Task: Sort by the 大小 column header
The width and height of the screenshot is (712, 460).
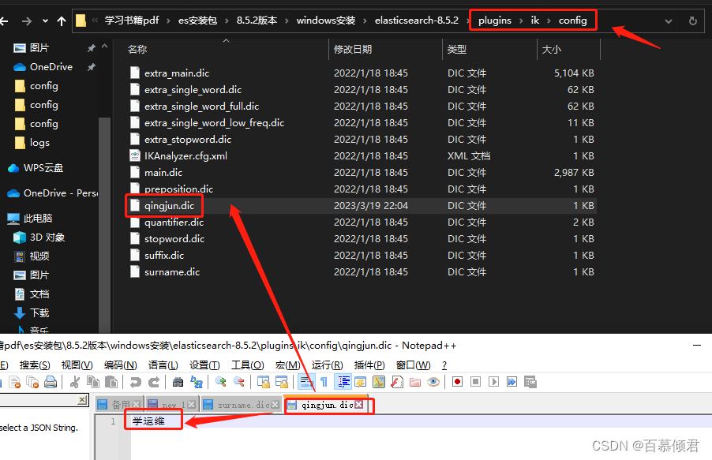Action: pyautogui.click(x=568, y=49)
